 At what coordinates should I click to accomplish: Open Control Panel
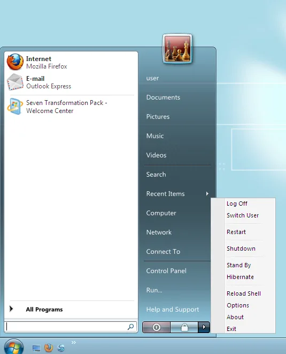tap(166, 271)
